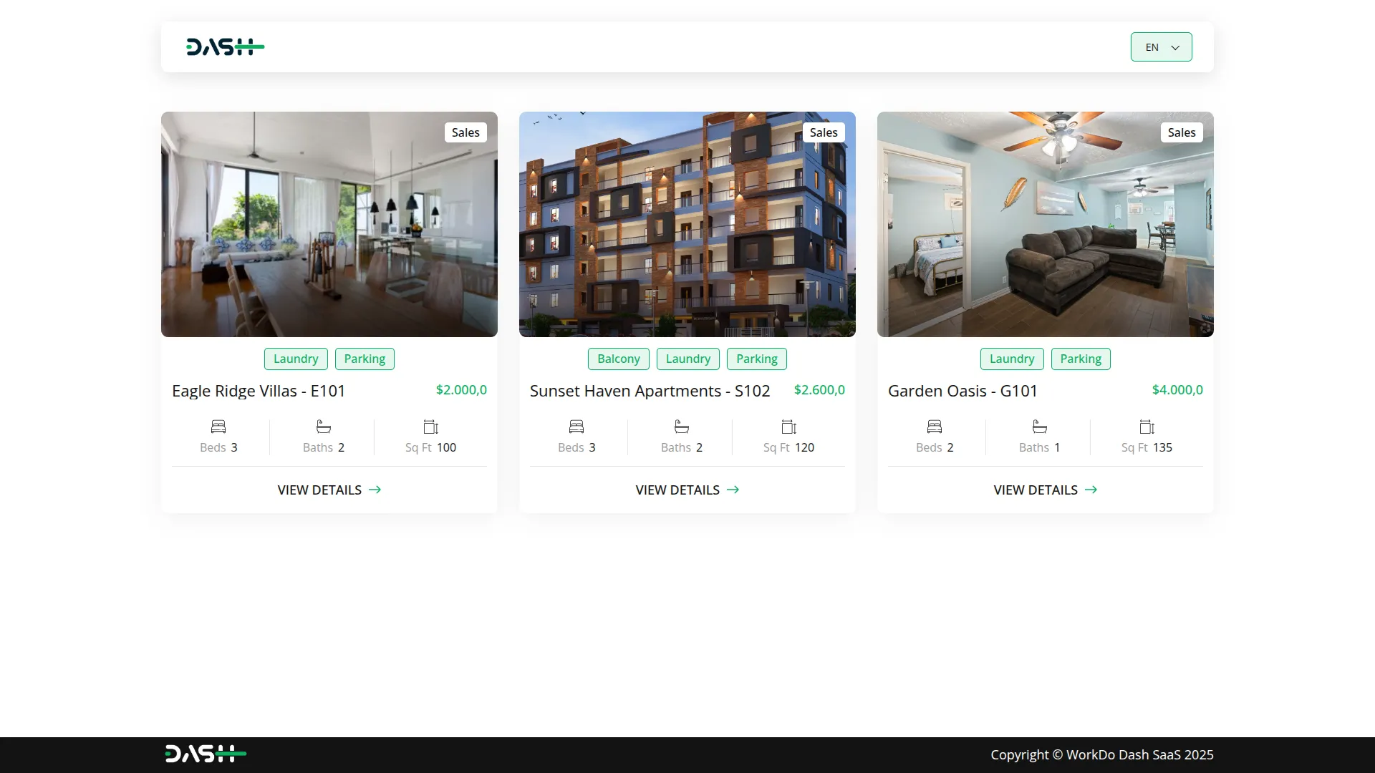Click the Sales badge on Eagle Ridge Villas image

pyautogui.click(x=465, y=132)
